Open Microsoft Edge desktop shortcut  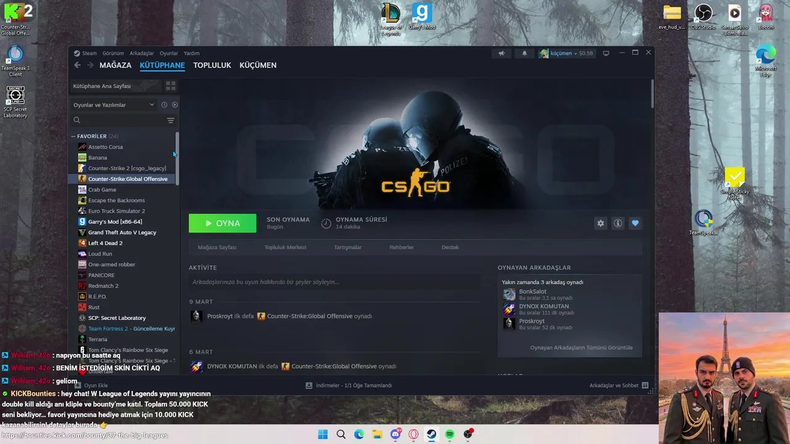coord(766,61)
